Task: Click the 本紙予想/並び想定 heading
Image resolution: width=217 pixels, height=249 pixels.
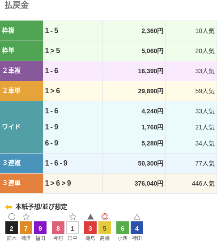Action: tap(41, 207)
